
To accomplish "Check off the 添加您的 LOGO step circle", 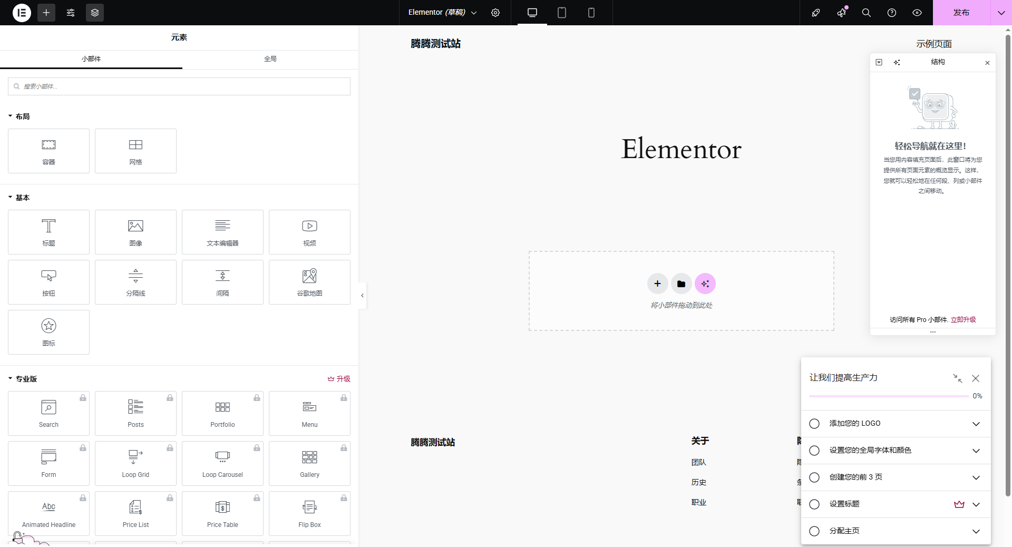I will coord(814,424).
